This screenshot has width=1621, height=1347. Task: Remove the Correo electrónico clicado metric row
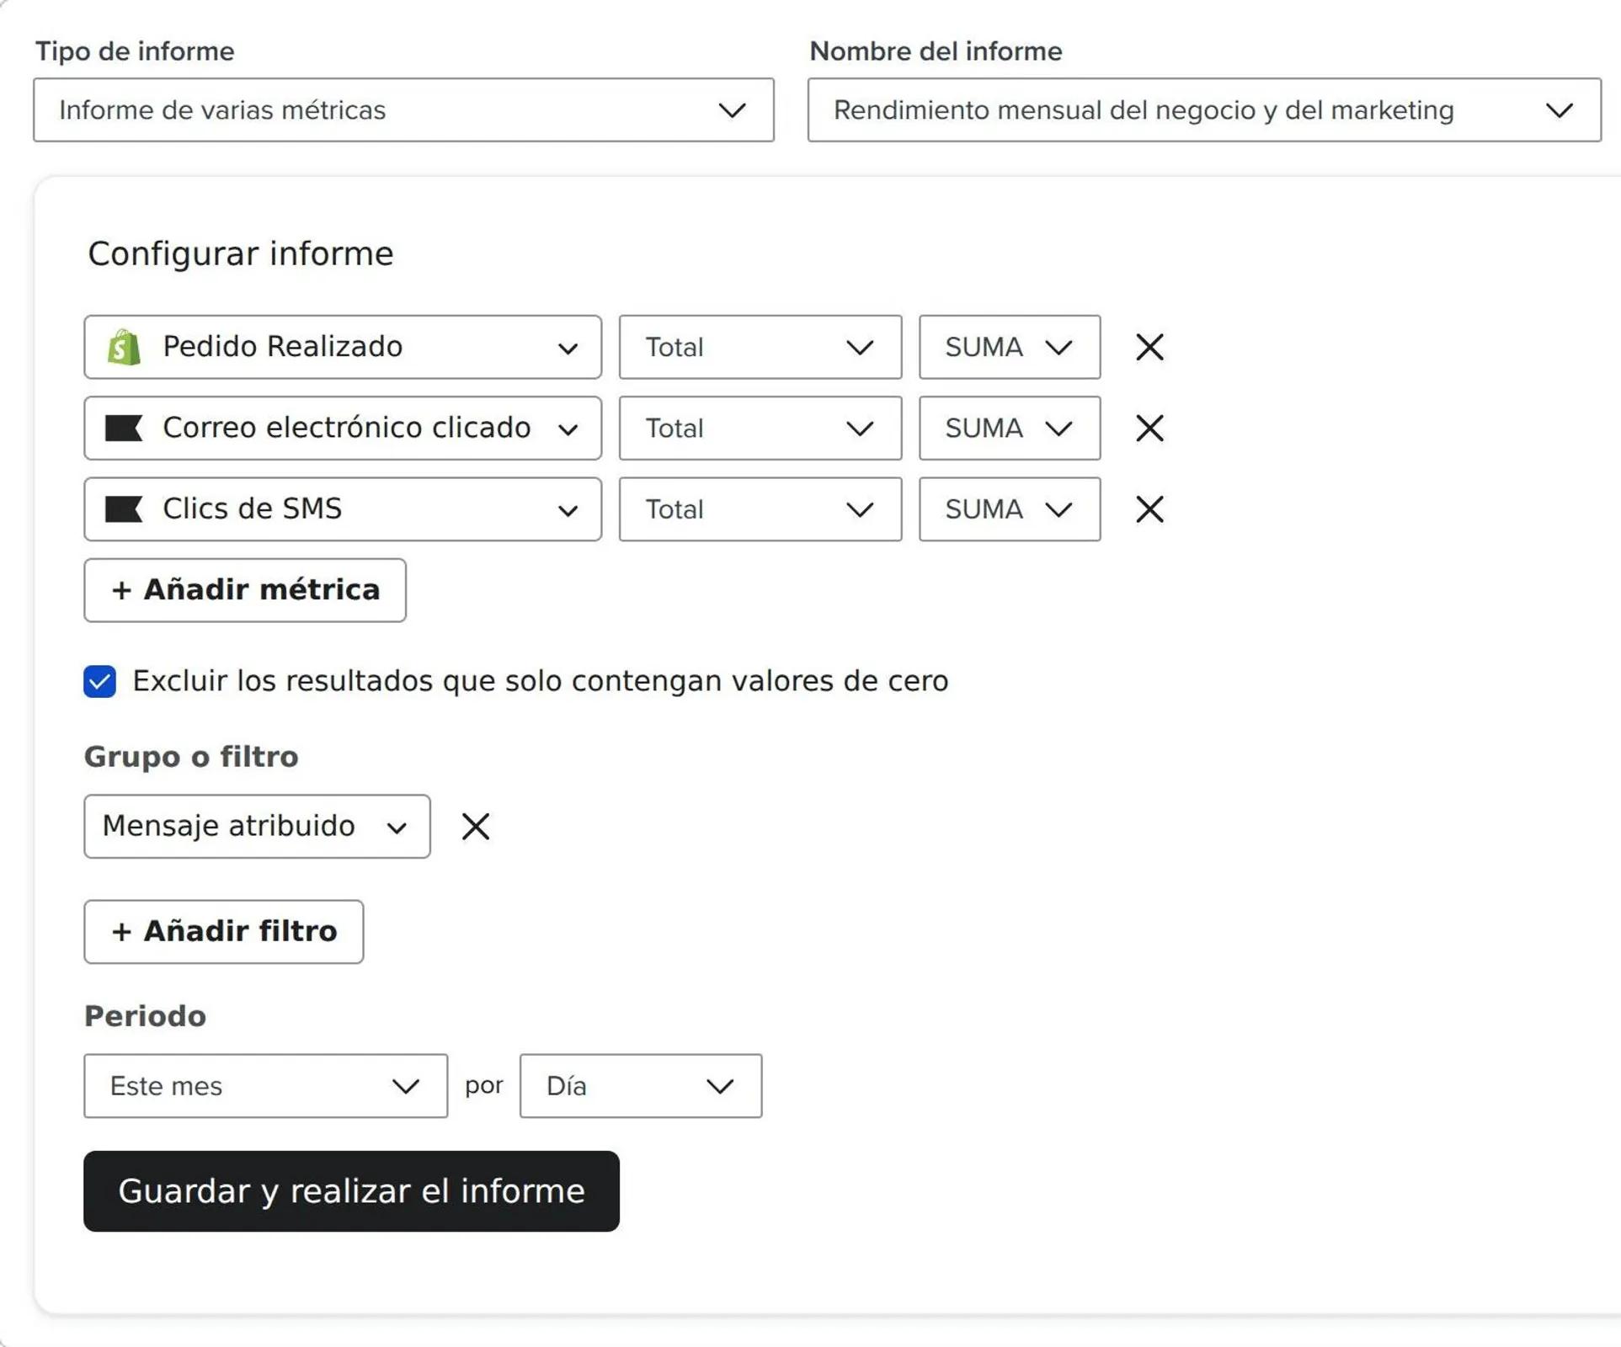pyautogui.click(x=1149, y=428)
